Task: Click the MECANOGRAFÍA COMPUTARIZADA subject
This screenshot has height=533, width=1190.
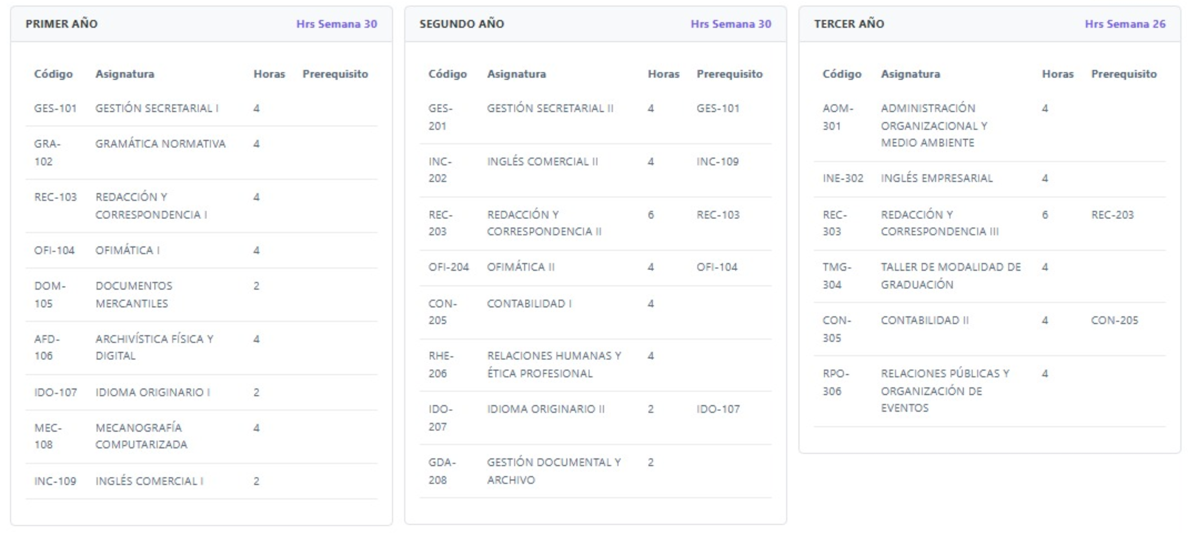Action: (x=141, y=436)
